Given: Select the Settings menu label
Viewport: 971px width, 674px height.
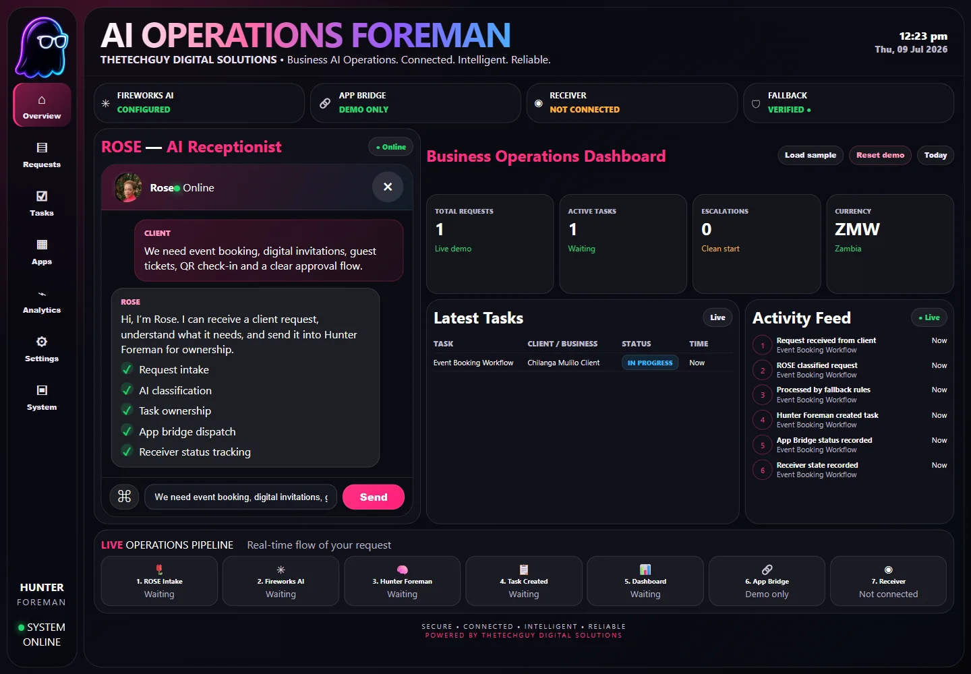Looking at the screenshot, I should 42,359.
